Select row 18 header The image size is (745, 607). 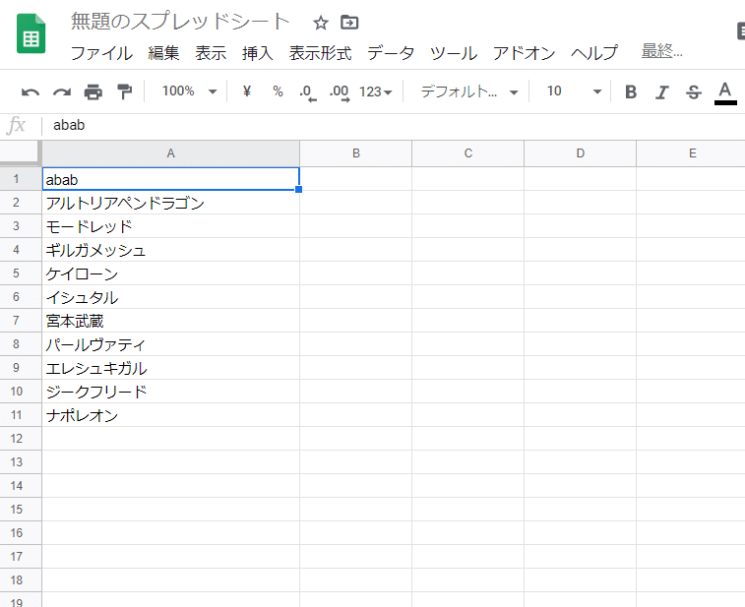point(21,579)
